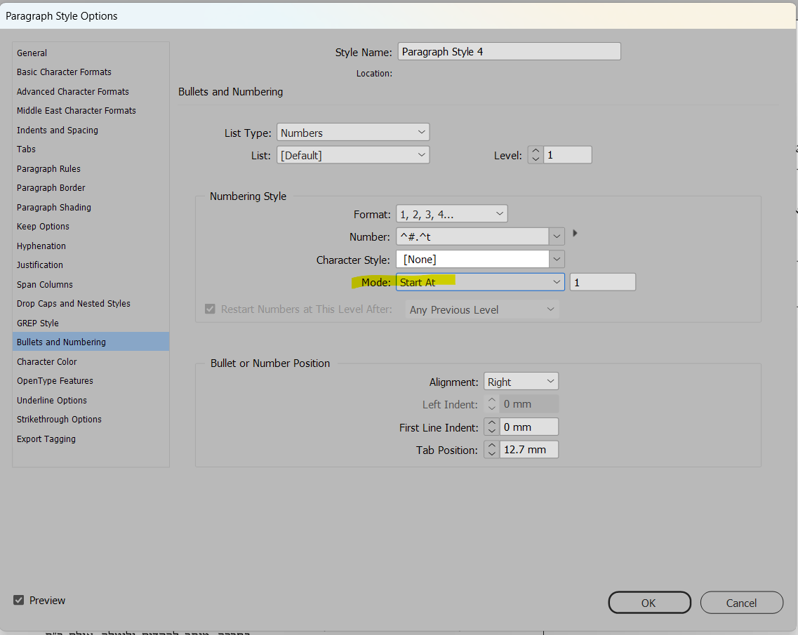
Task: Click the Tab Position value field
Action: [x=529, y=449]
